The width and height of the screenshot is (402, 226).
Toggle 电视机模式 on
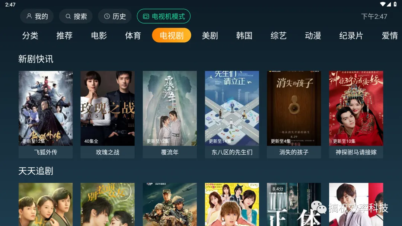(163, 16)
